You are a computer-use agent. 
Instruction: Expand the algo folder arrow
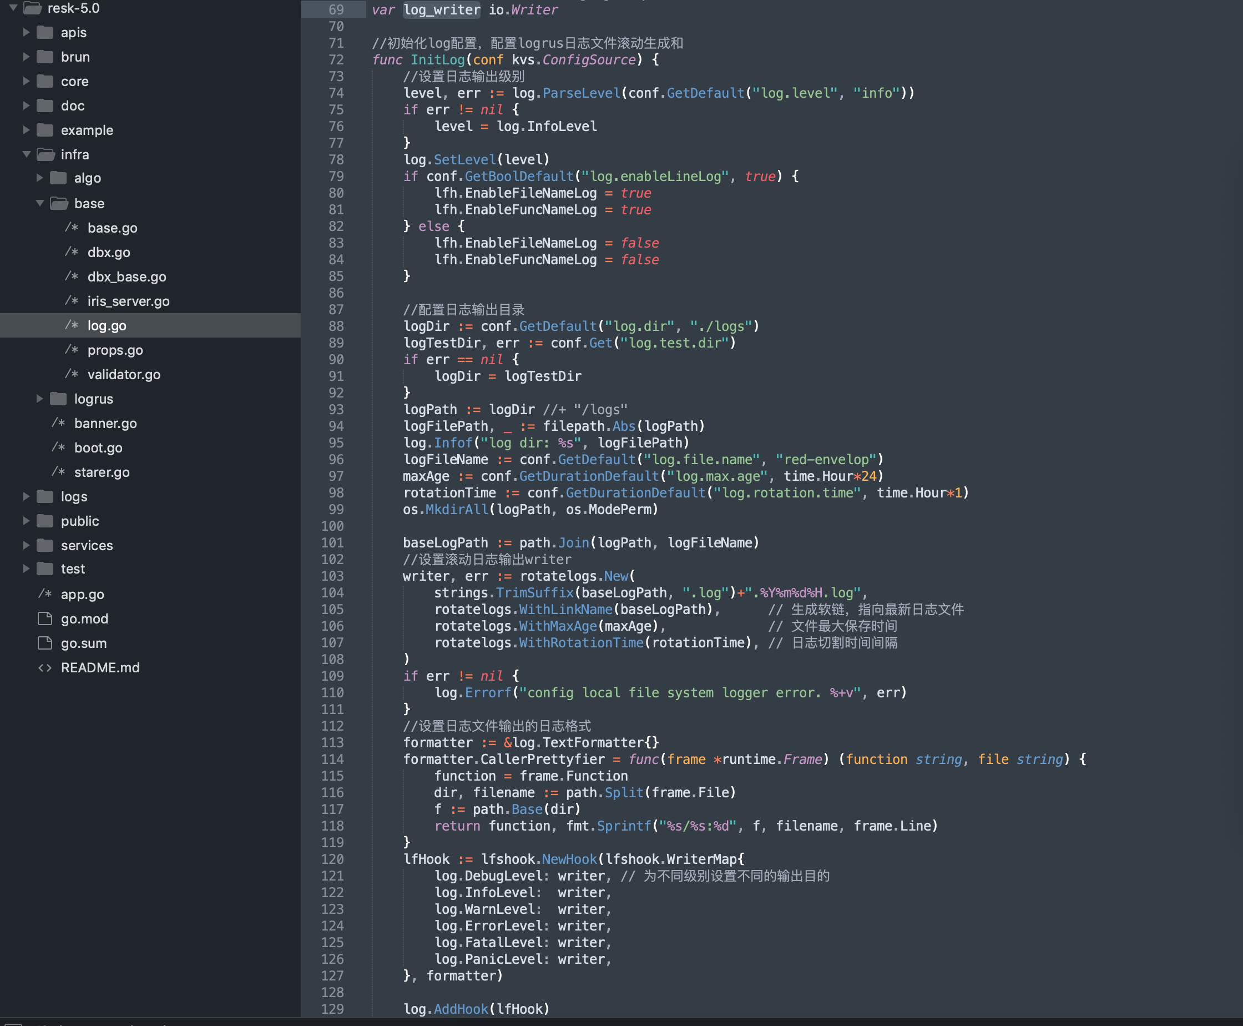coord(39,177)
